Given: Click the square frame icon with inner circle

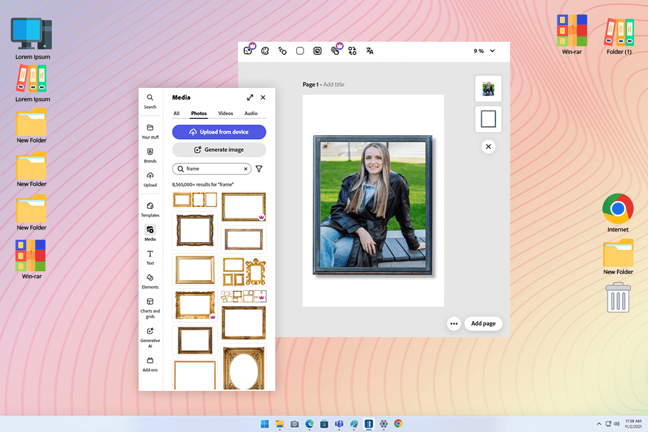Looking at the screenshot, I should click(x=318, y=51).
